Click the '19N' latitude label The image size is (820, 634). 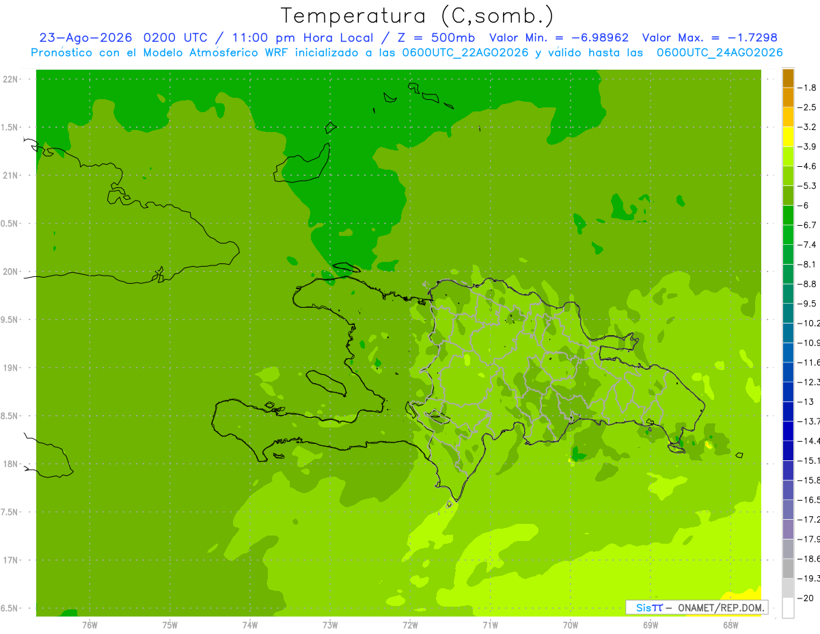(10, 368)
